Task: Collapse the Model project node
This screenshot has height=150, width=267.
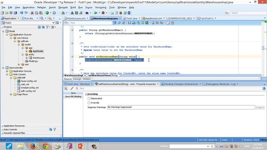Action: tap(3, 31)
